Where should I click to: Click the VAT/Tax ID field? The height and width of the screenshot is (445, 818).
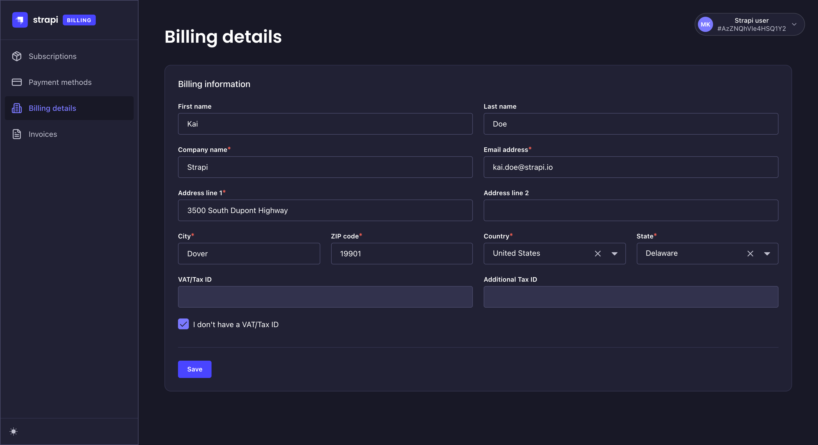325,297
